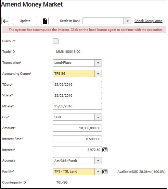The height and width of the screenshot is (189, 168).
Task: Expand the Transaction Lend/Place dropdown
Action: click(98, 63)
